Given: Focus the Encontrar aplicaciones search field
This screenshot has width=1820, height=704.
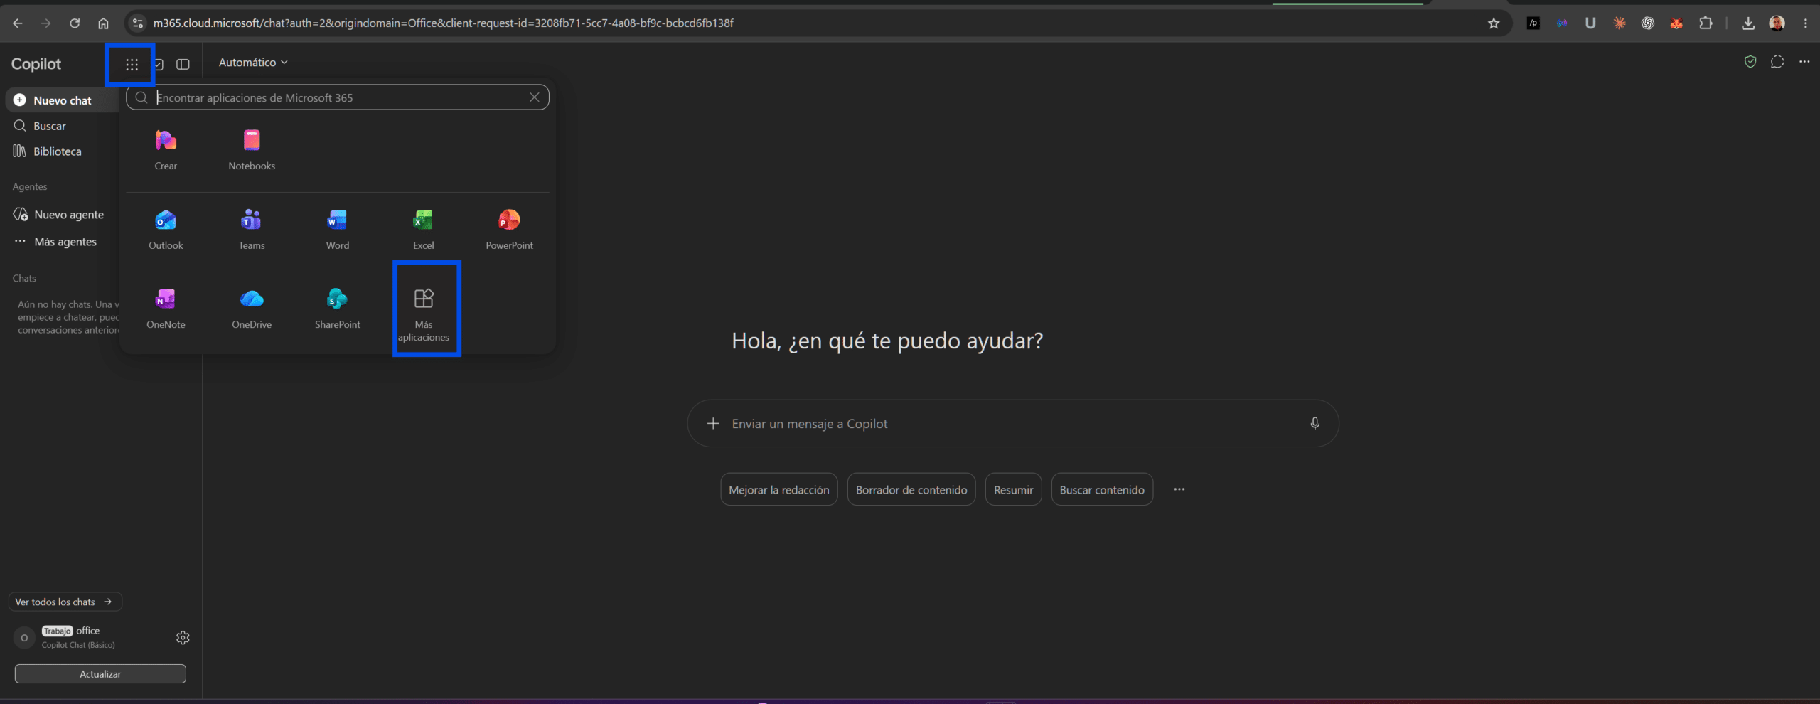Looking at the screenshot, I should [338, 97].
